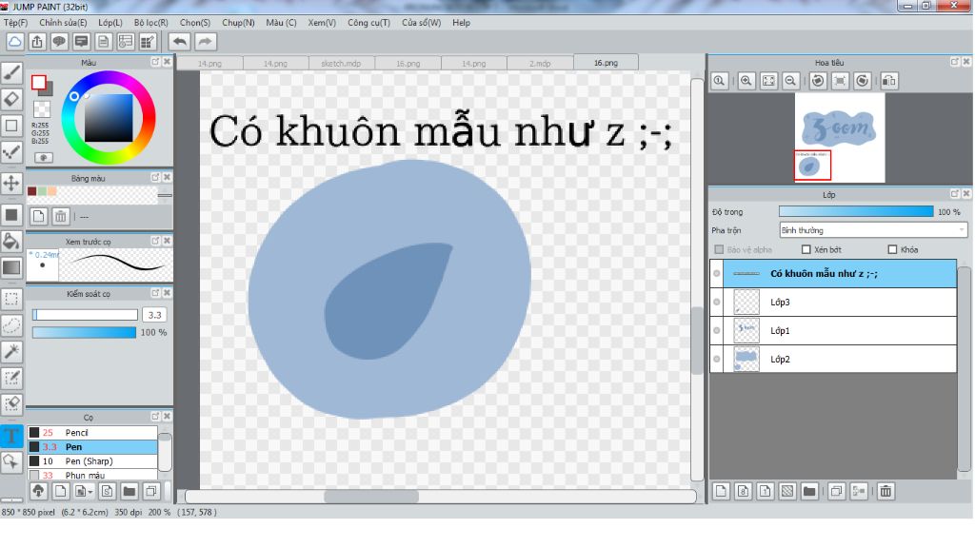Open the Chỉnh sửa(E) menu
This screenshot has height=548, width=975.
tap(63, 23)
